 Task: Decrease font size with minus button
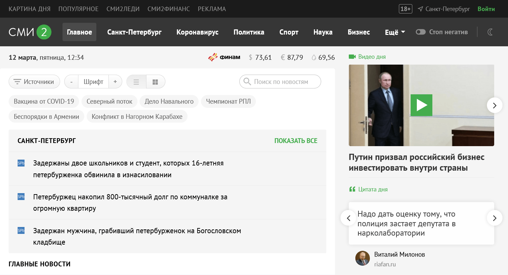coord(71,82)
